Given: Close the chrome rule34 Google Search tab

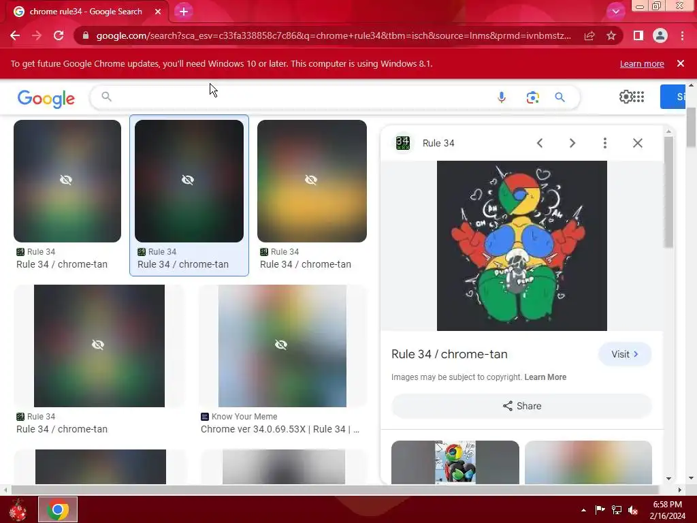Looking at the screenshot, I should [x=158, y=12].
